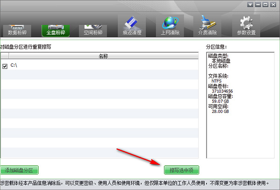Select the 全盘粉碎 full disk shredding icon

(x=56, y=31)
